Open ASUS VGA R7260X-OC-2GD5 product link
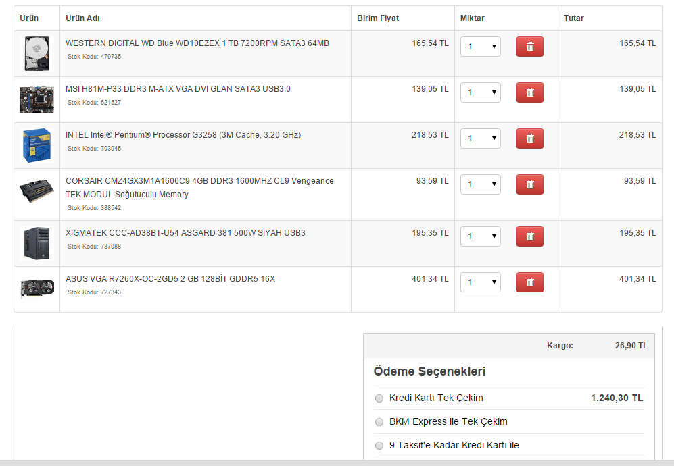The image size is (674, 466). pyautogui.click(x=170, y=279)
